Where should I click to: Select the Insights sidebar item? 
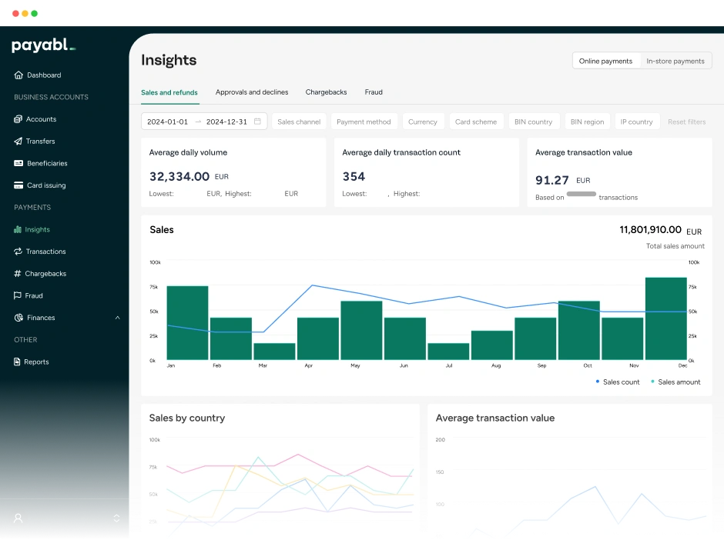(17, 229)
